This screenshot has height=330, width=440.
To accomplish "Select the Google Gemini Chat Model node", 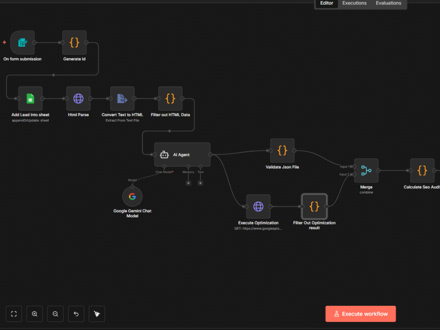I will click(x=132, y=196).
